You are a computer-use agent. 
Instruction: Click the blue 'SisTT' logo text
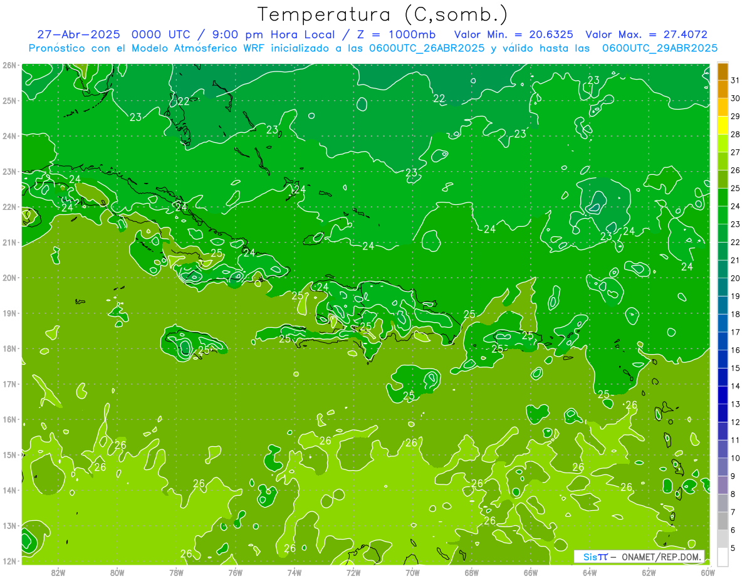tap(595, 557)
